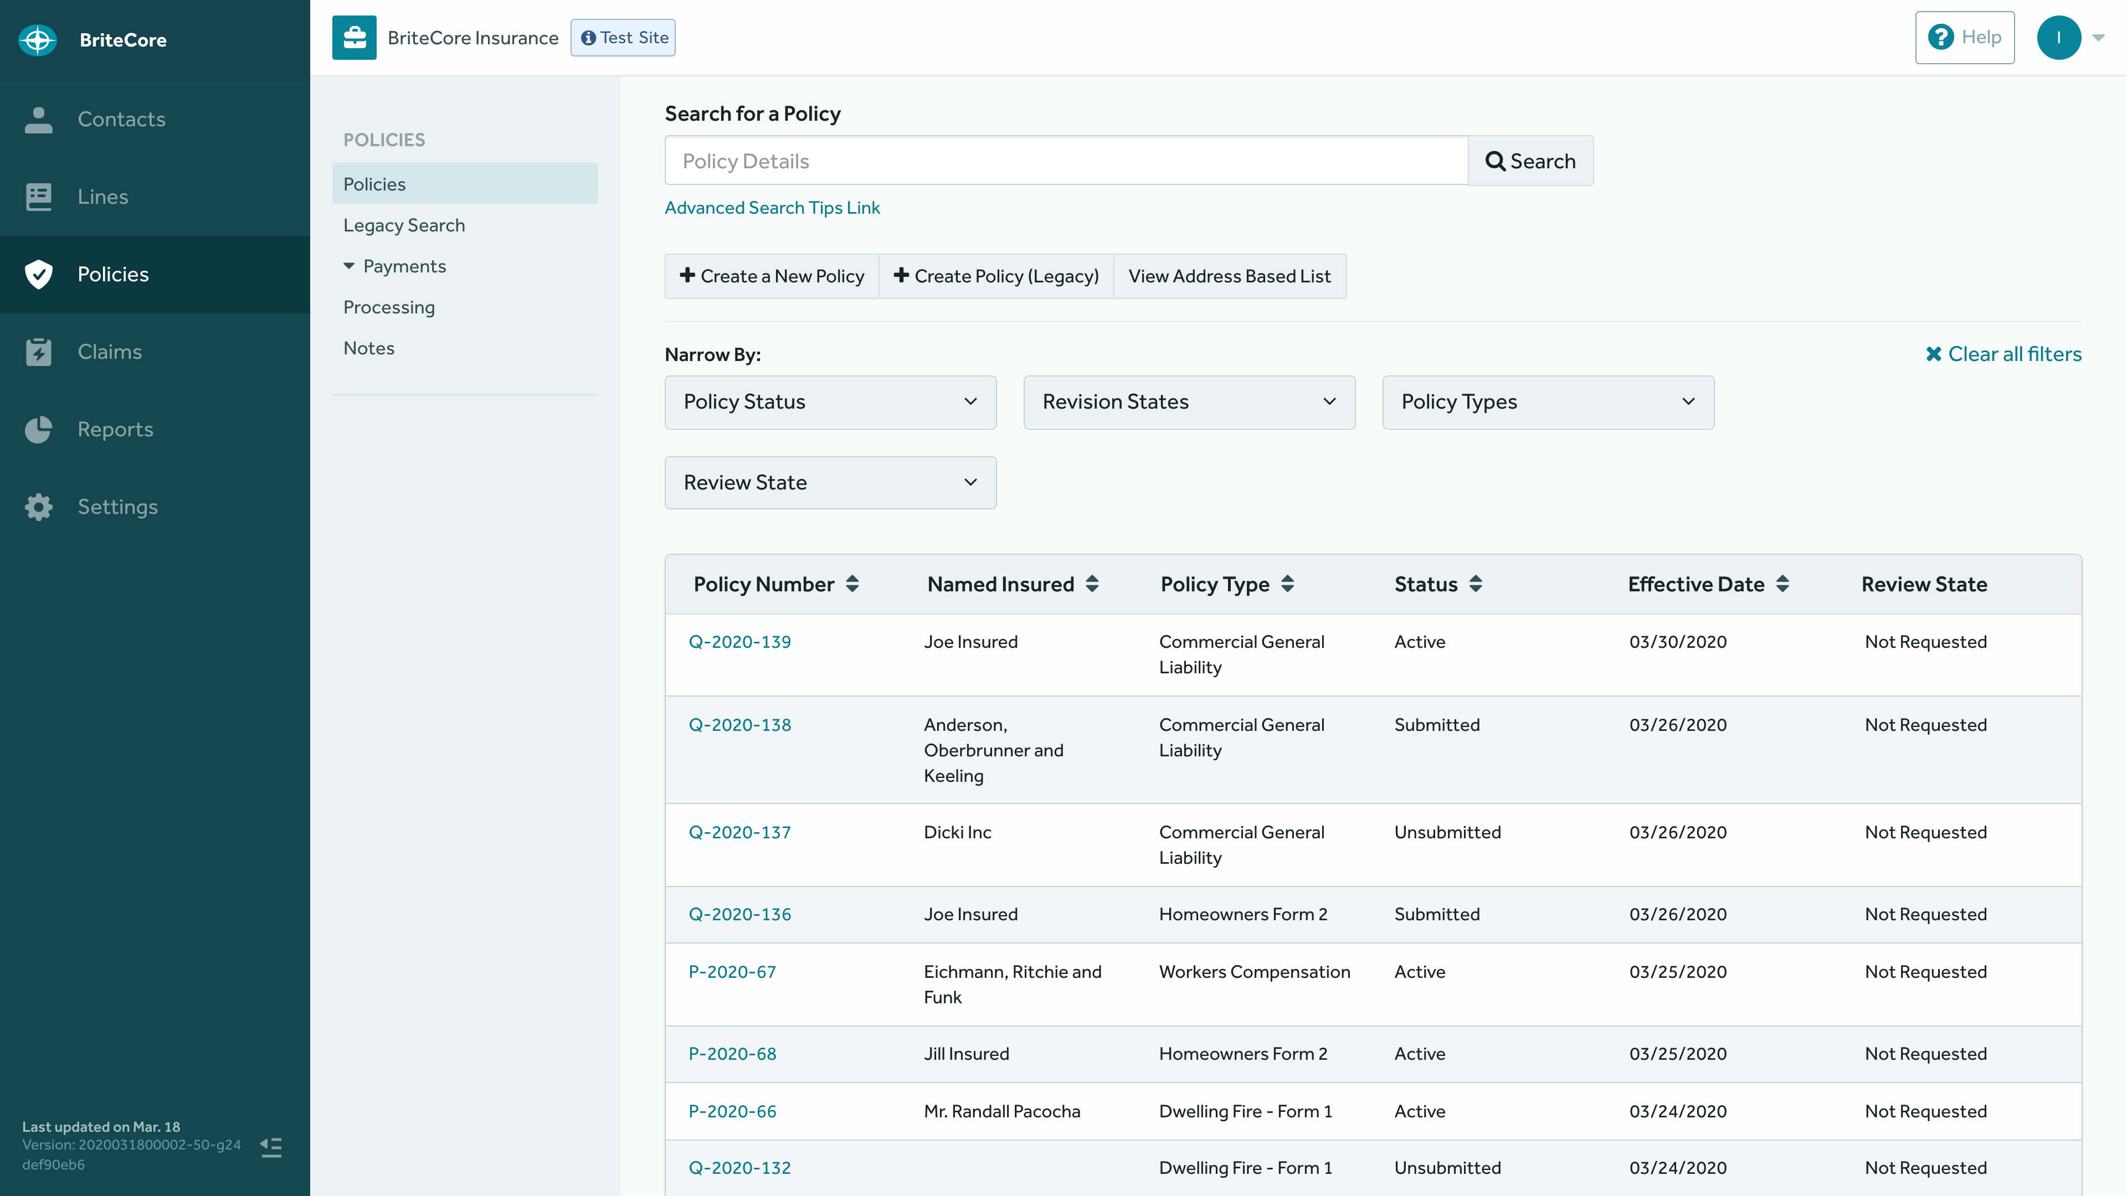Click the Help button text
This screenshot has height=1196, width=2127.
(x=1981, y=37)
